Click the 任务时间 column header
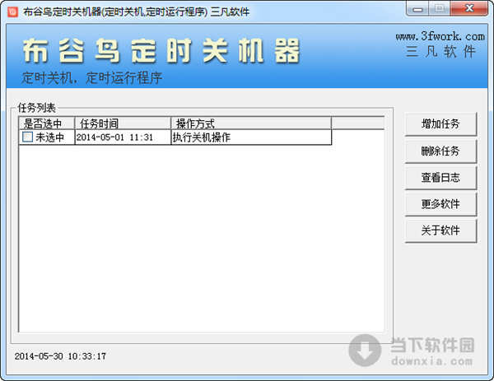Image resolution: width=494 pixels, height=381 pixels. 123,123
